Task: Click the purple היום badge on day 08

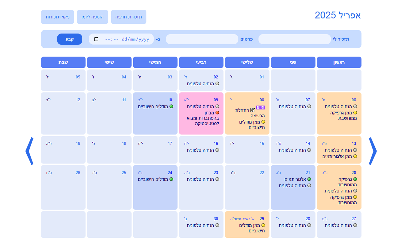Action: click(261, 107)
